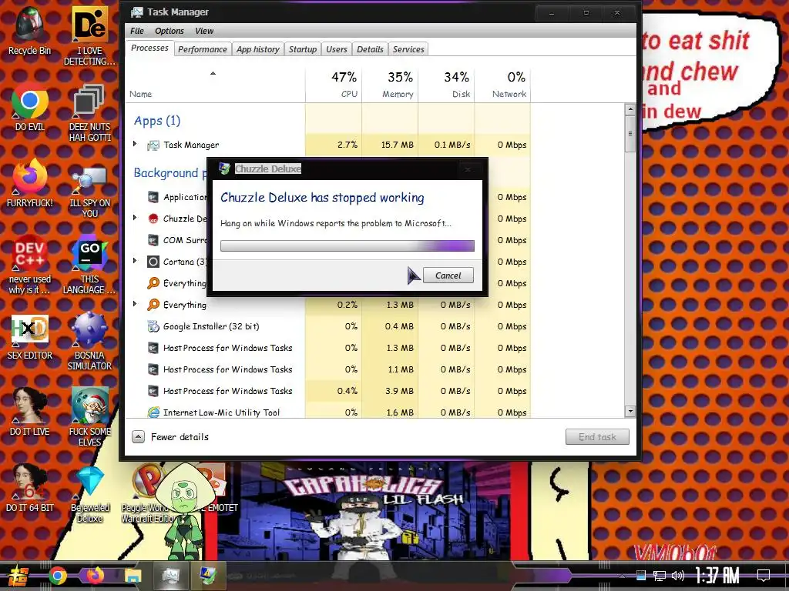Select the 'BOSNIA SIMULATOR' mine desktop icon

89,342
